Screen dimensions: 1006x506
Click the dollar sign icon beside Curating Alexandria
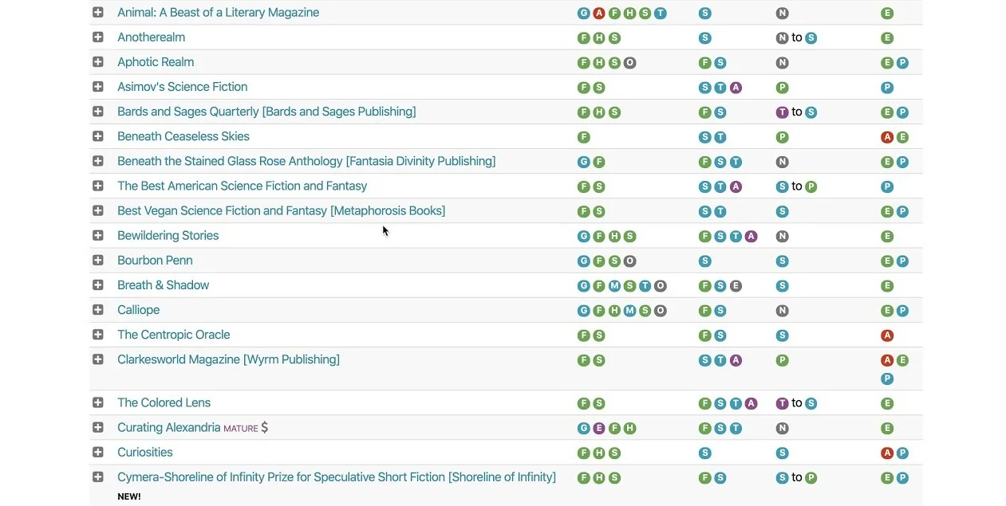tap(264, 428)
